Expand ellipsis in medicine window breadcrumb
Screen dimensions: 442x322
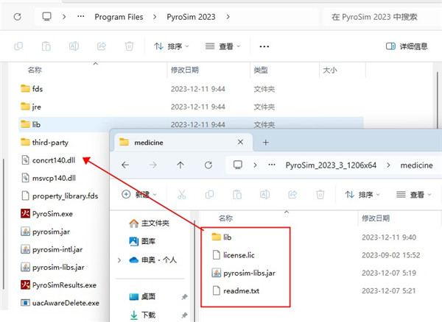tap(272, 165)
